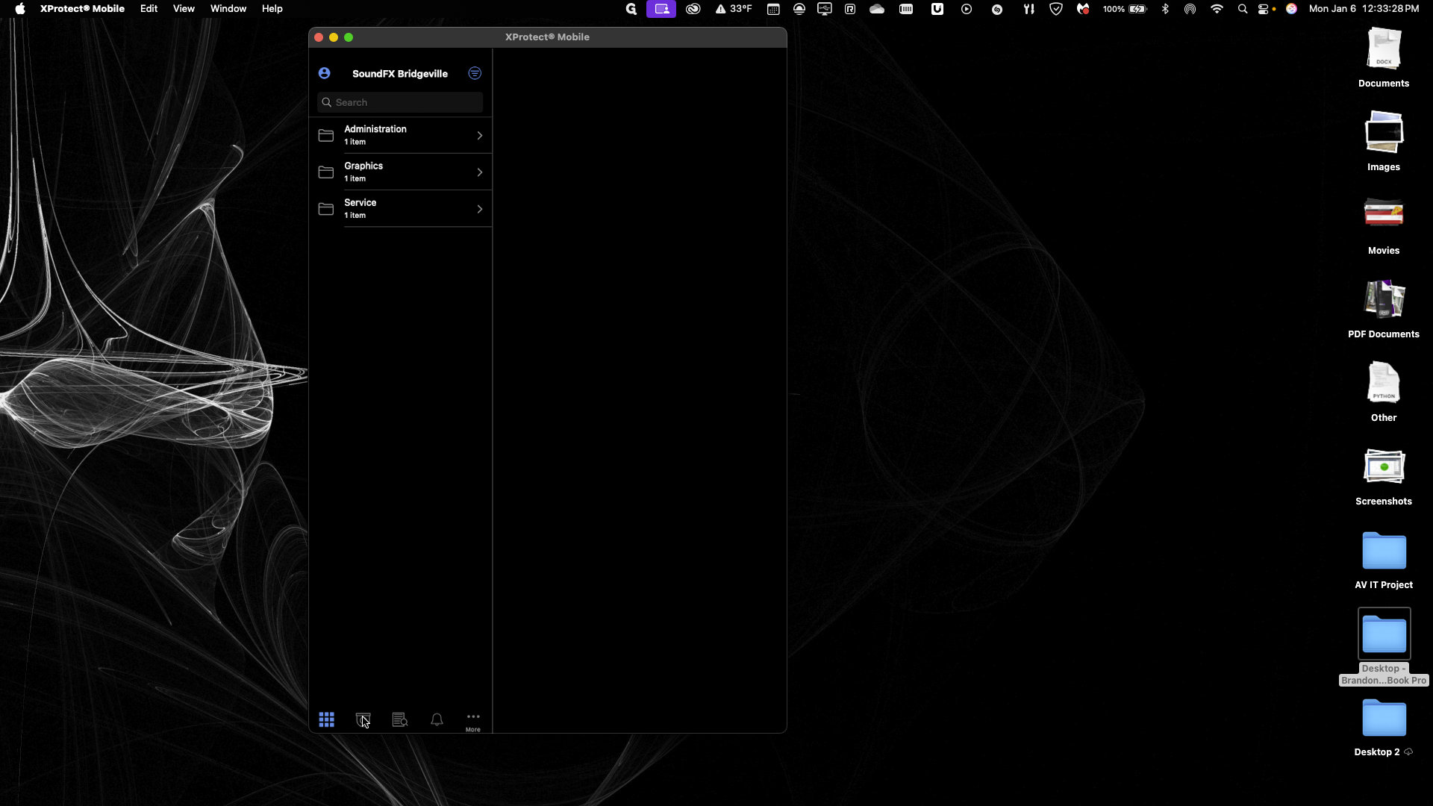Select the Desktop 2 folder
The image size is (1433, 806).
point(1384,727)
